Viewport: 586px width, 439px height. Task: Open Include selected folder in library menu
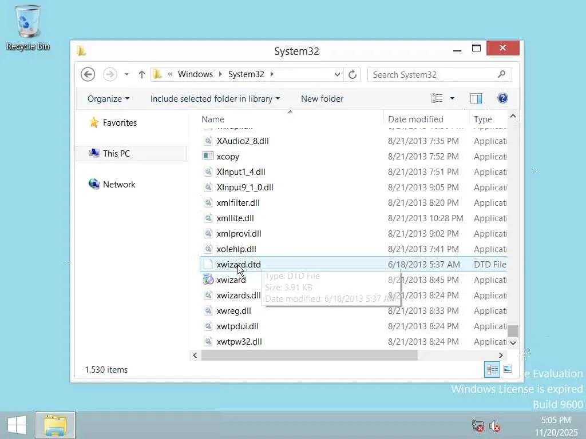click(215, 98)
